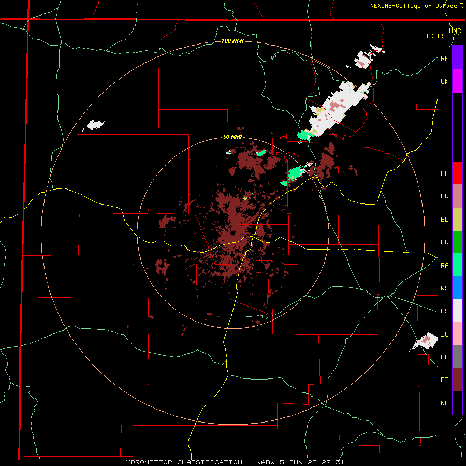This screenshot has width=466, height=466.
Task: Click the HHC product label
Action: point(455,31)
